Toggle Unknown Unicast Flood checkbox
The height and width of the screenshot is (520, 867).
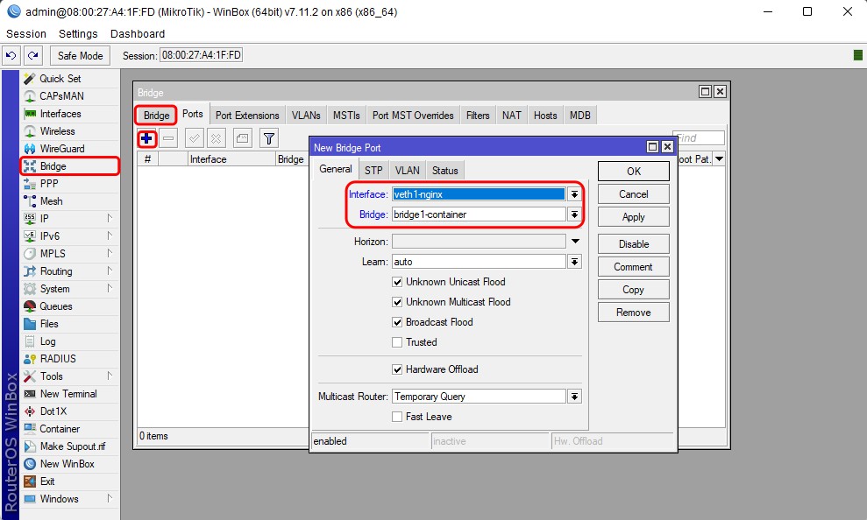click(x=397, y=282)
